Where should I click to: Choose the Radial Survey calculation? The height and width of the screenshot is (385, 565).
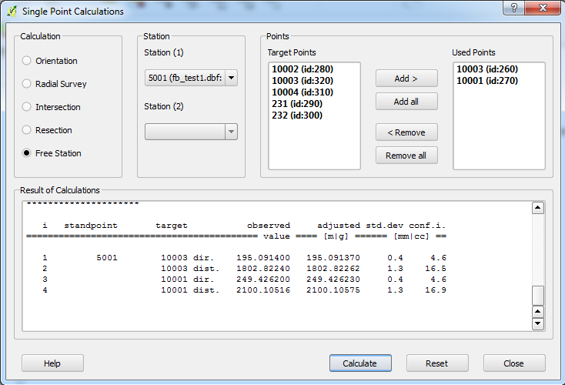pyautogui.click(x=27, y=84)
